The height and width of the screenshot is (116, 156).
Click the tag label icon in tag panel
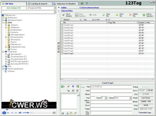point(77,91)
